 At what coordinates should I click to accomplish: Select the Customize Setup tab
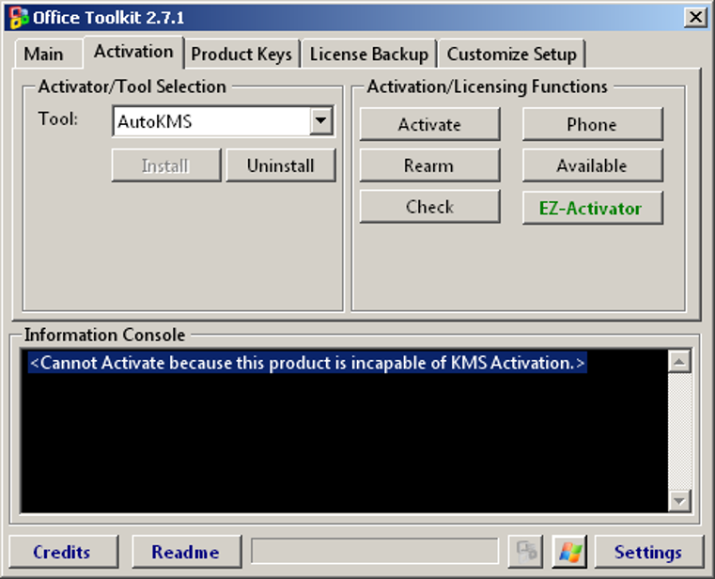coord(512,54)
